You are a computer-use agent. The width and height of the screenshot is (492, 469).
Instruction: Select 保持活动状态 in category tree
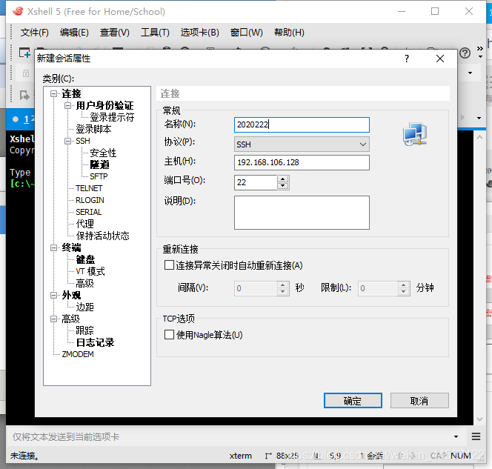point(102,236)
